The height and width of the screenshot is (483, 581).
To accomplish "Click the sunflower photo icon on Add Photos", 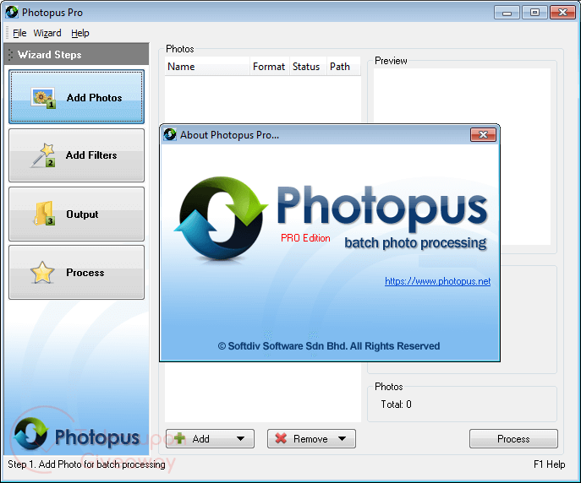I will 43,99.
